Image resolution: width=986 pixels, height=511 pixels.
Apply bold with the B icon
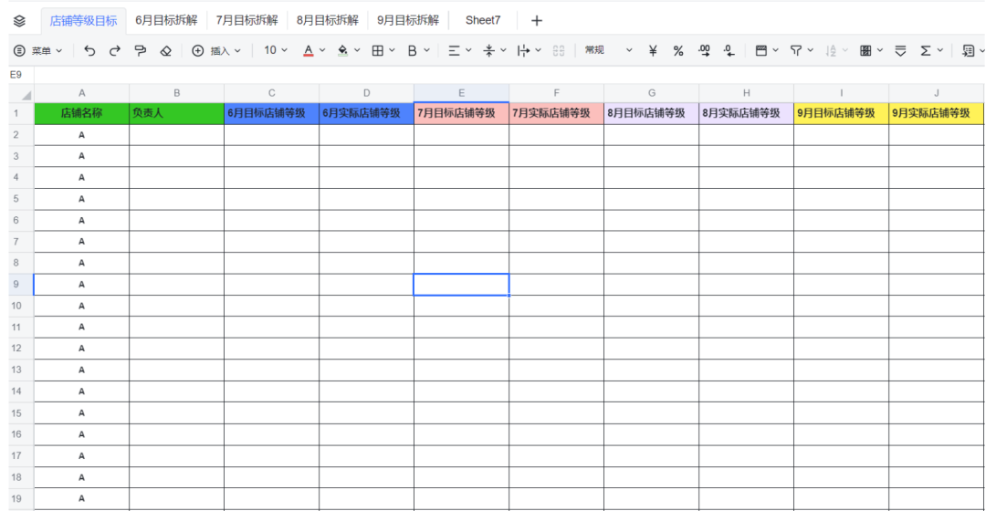pyautogui.click(x=412, y=51)
